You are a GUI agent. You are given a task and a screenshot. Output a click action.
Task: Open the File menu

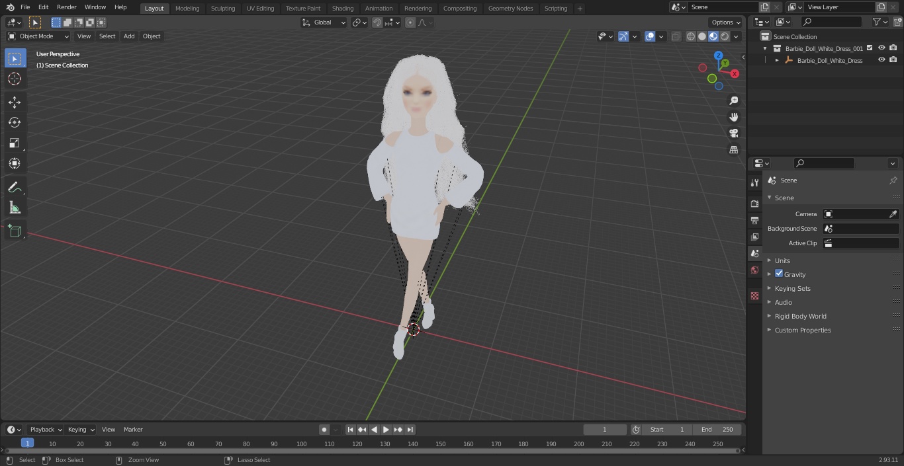coord(25,7)
